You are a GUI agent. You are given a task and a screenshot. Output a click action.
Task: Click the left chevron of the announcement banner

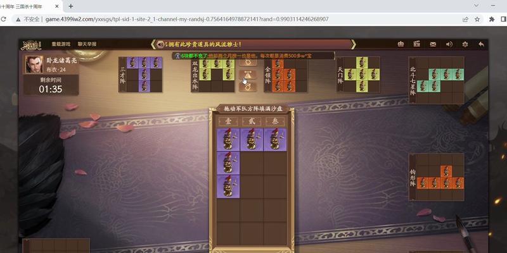(153, 44)
